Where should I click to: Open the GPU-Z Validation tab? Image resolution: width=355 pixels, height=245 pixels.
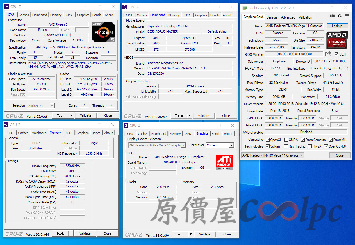click(x=306, y=17)
